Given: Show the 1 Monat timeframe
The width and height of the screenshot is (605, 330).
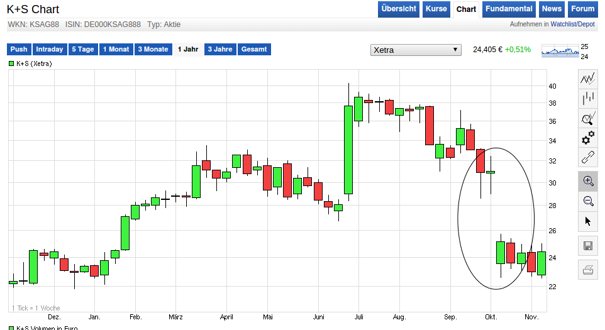Looking at the screenshot, I should point(116,50).
